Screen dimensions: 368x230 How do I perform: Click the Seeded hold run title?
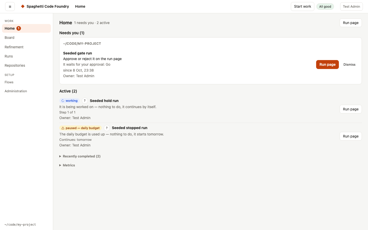[104, 101]
